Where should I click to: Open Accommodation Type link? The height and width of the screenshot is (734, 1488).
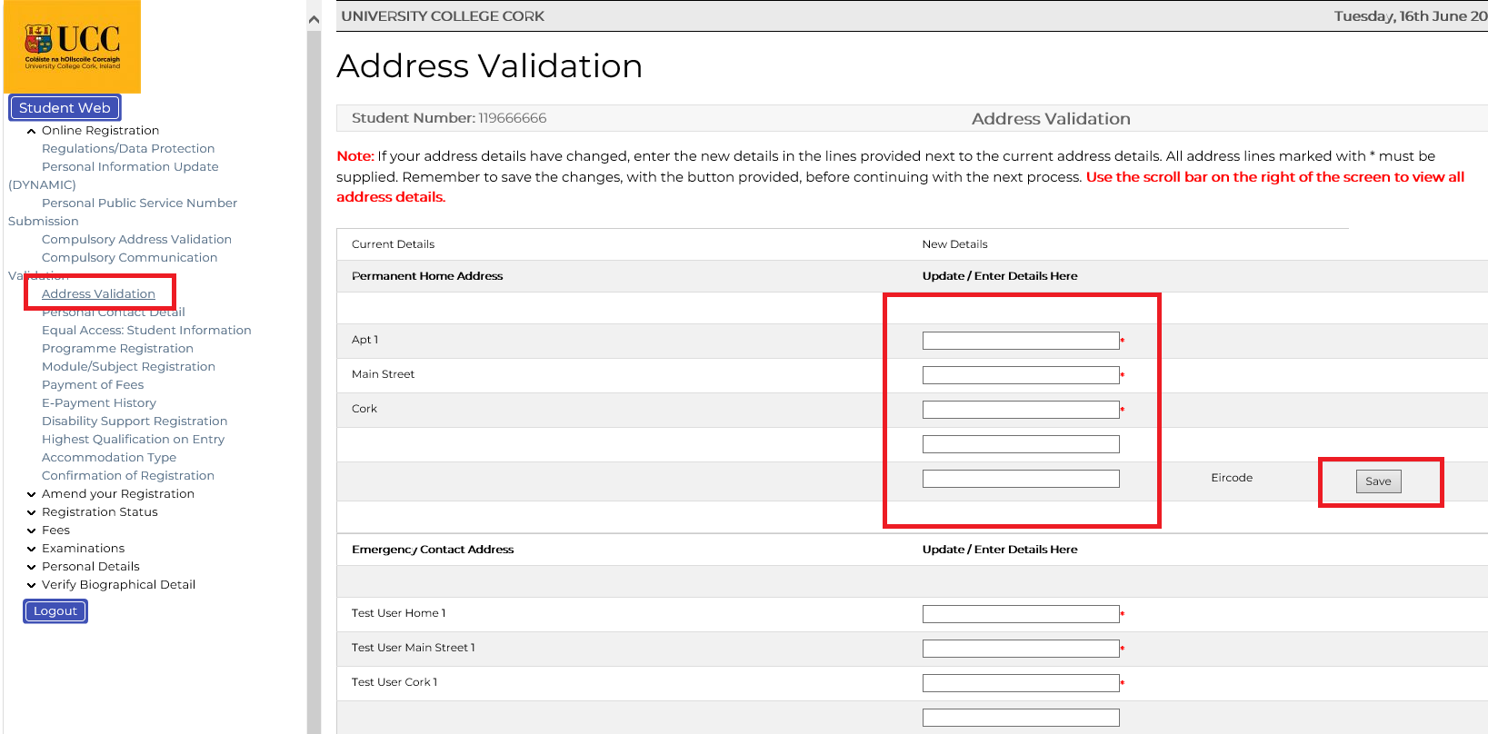(x=109, y=457)
